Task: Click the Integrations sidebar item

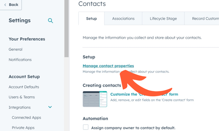Action: 20,107
